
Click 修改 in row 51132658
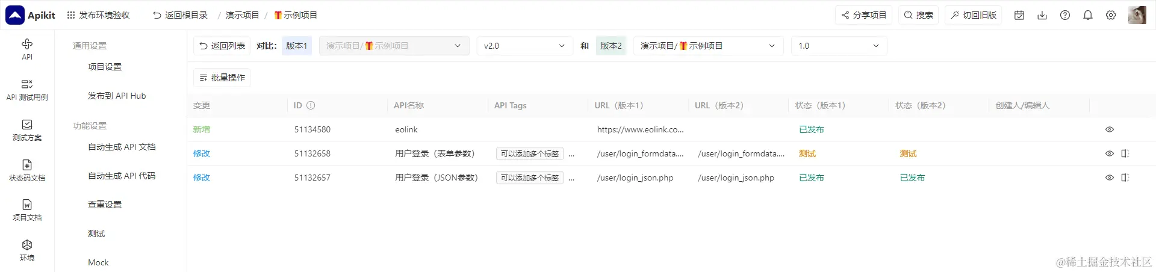point(202,153)
